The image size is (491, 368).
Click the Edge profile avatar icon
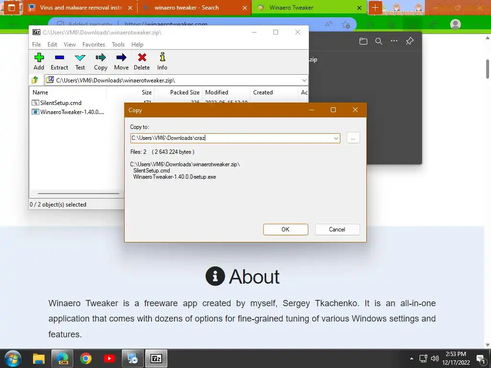coord(456,24)
